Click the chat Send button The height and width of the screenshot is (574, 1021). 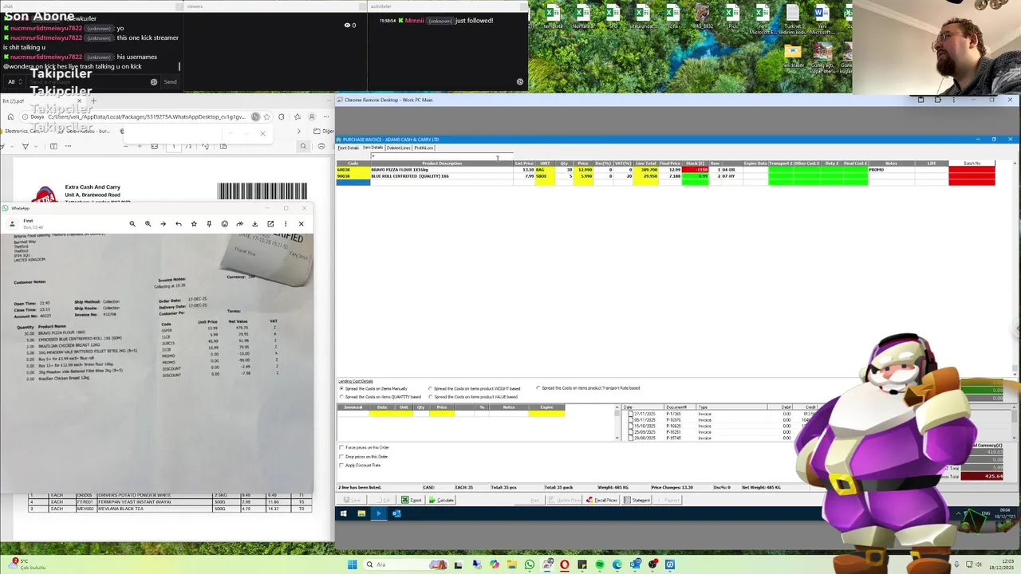click(170, 81)
